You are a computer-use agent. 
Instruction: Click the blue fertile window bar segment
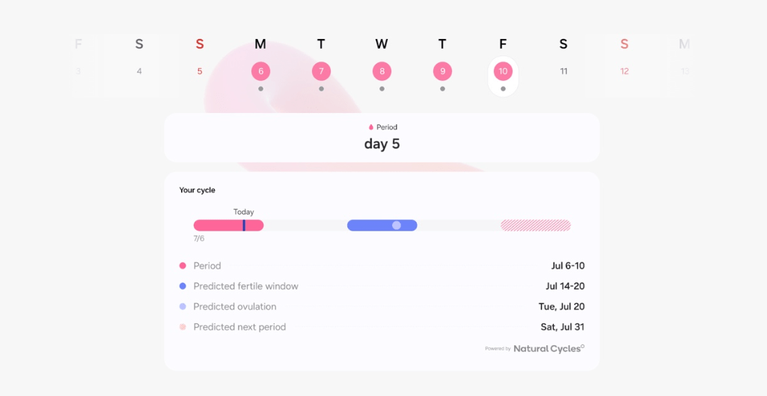382,225
